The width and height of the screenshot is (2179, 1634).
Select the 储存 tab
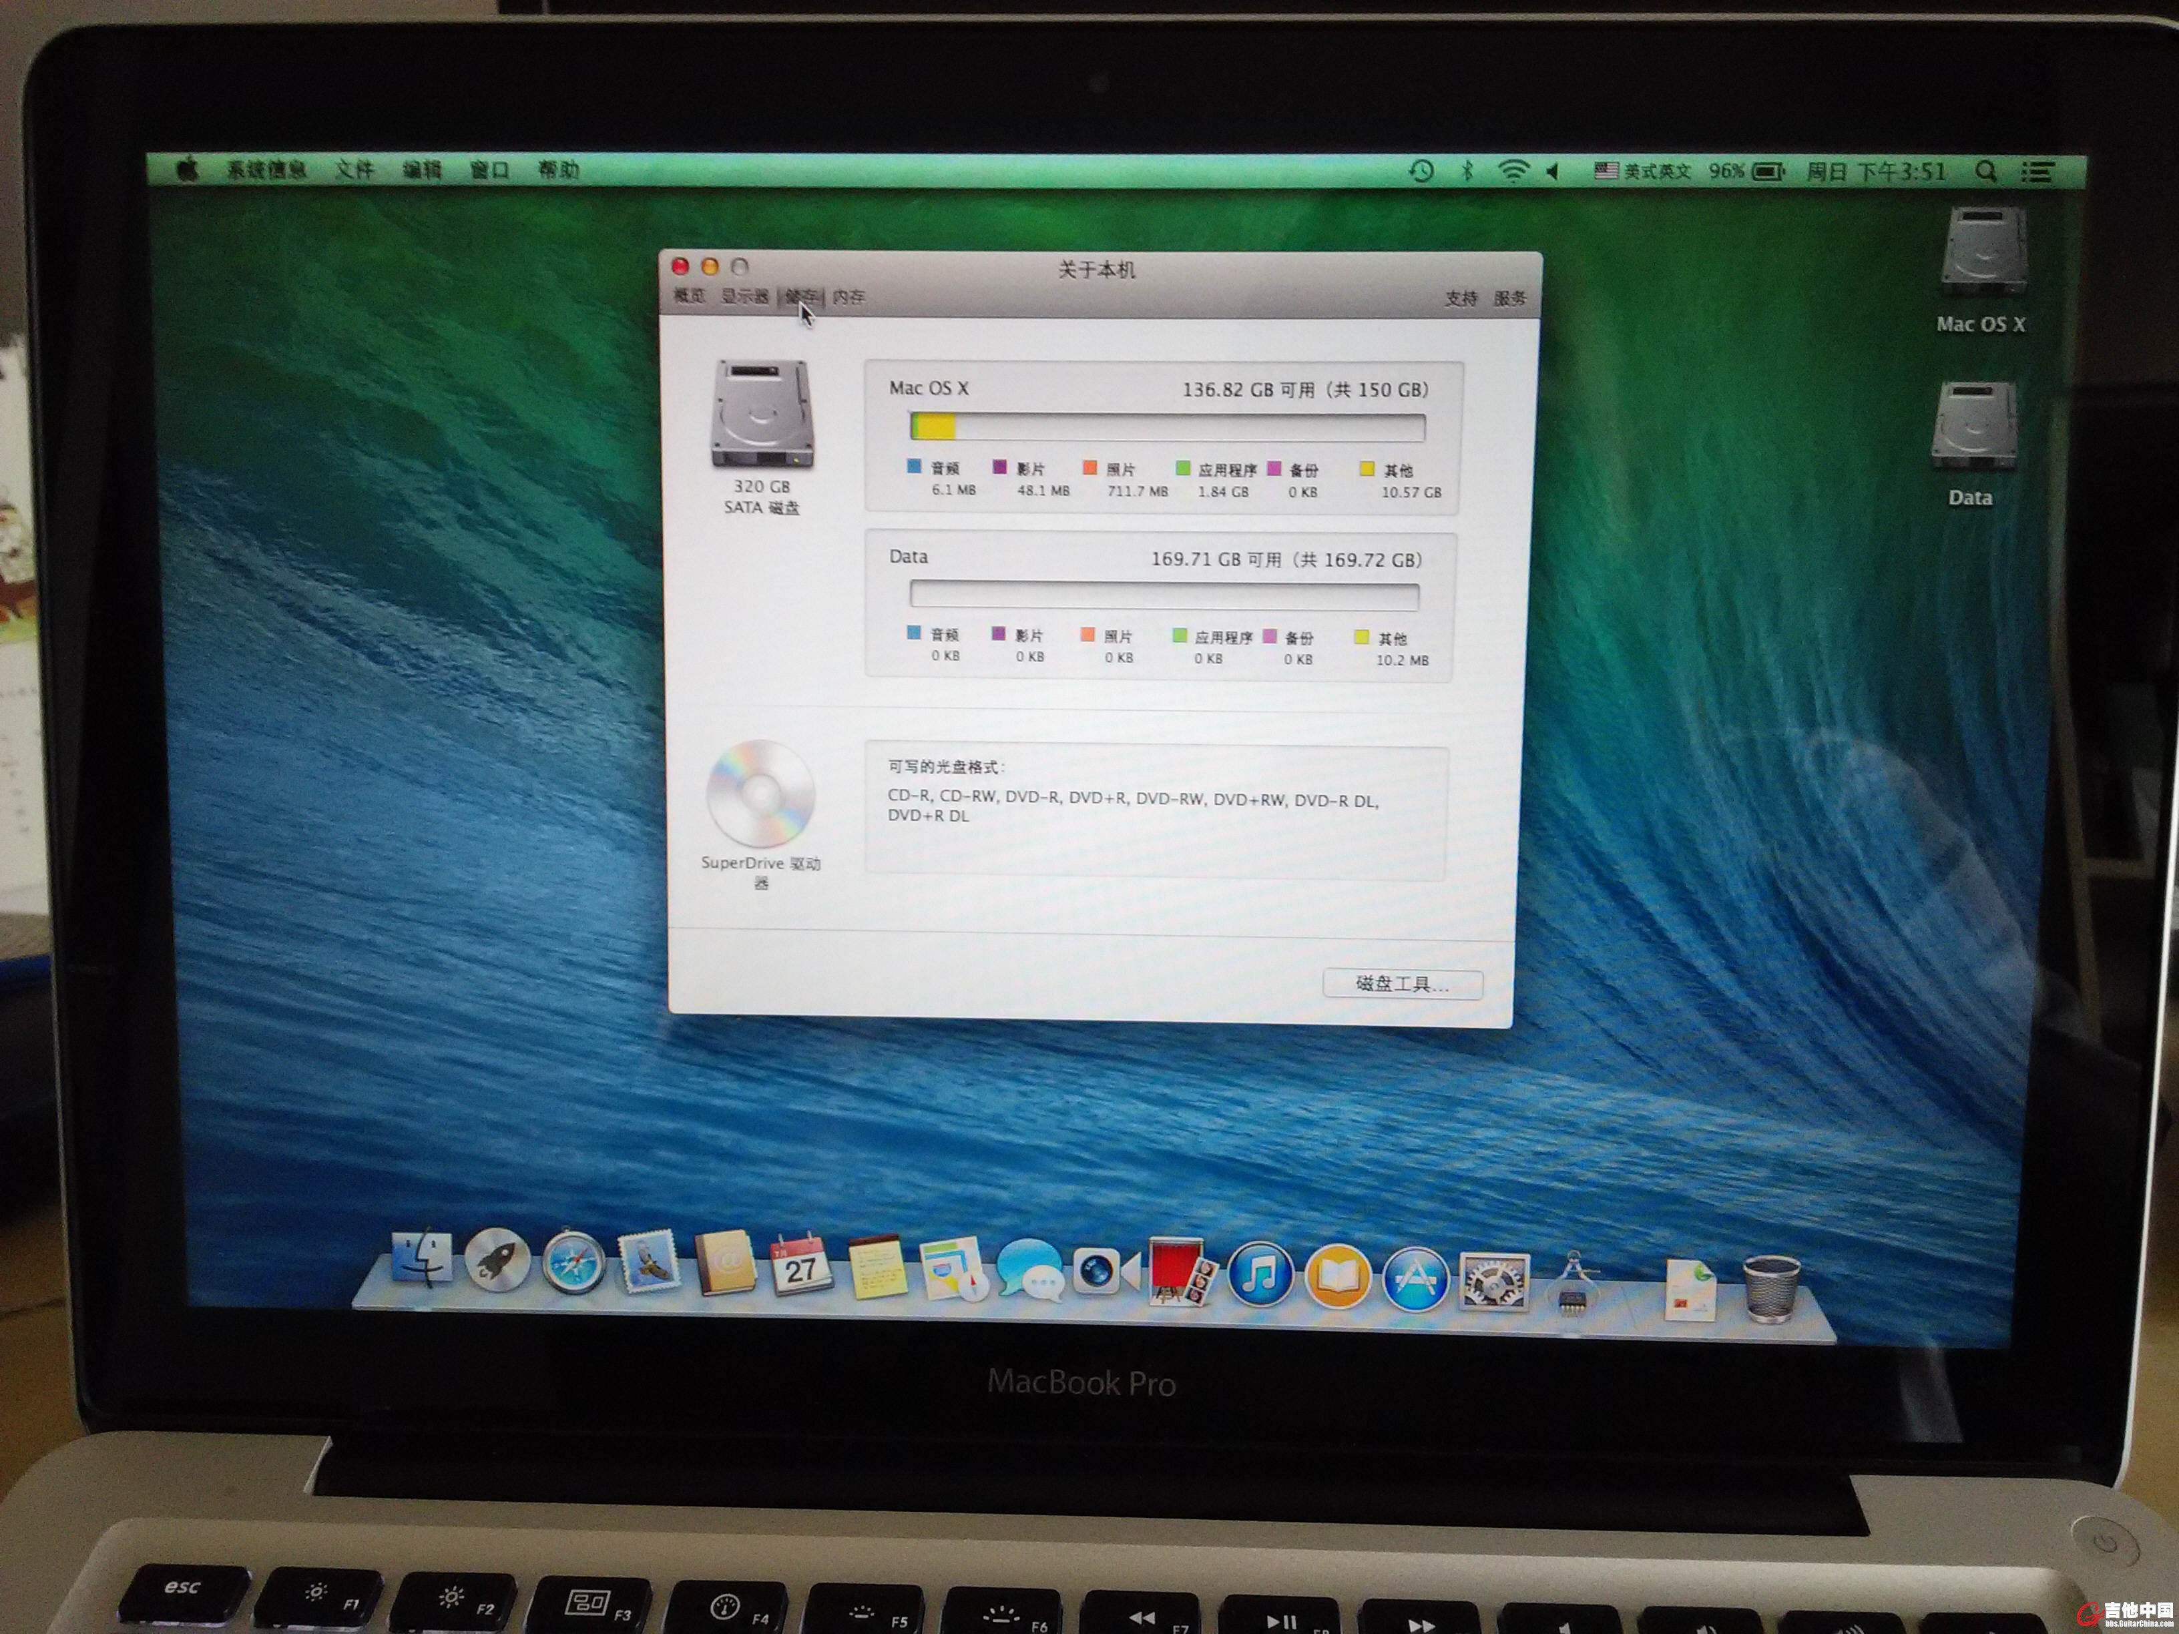(x=801, y=296)
